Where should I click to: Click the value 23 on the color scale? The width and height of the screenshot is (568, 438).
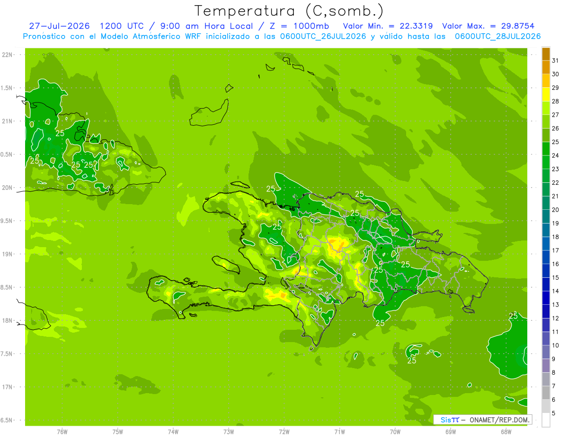click(556, 169)
